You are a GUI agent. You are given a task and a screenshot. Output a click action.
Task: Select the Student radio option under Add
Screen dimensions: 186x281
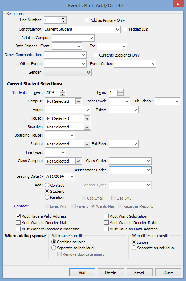47,191
